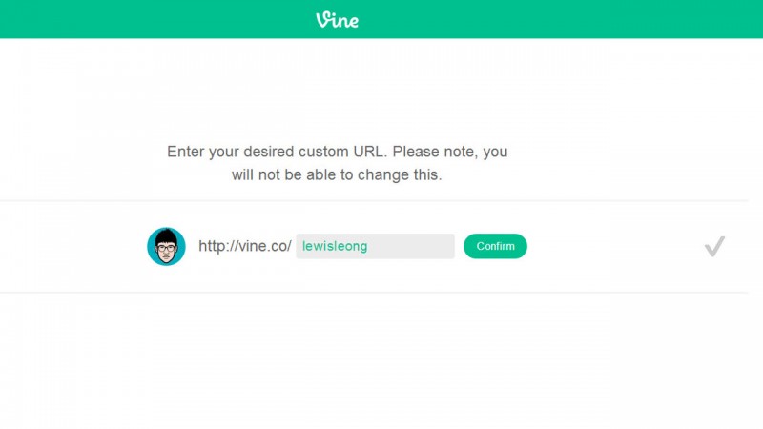Click the "lewisleong" text in the field

(x=334, y=246)
